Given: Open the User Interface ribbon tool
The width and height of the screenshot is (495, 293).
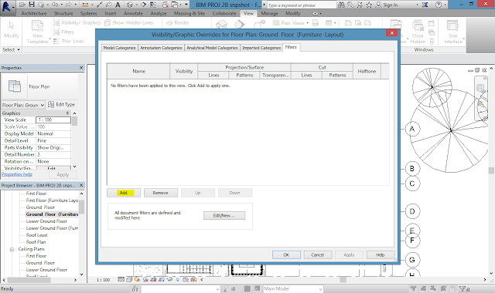Looking at the screenshot, I should click(453, 32).
